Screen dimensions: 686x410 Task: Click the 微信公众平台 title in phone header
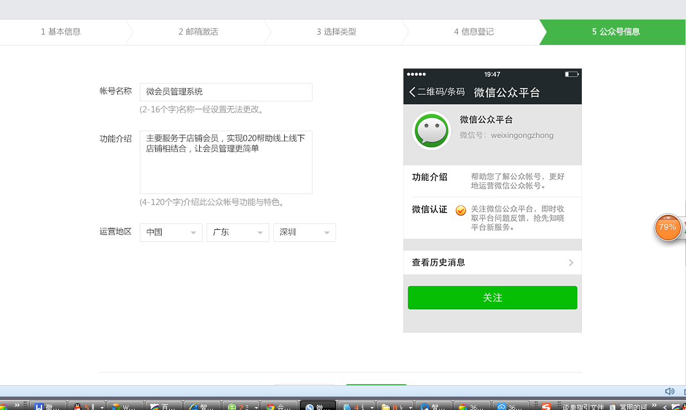click(507, 92)
